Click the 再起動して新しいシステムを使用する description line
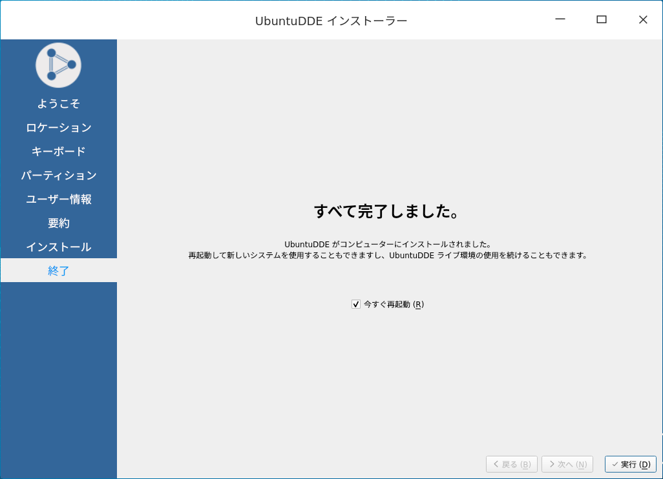This screenshot has width=663, height=479. [x=388, y=255]
